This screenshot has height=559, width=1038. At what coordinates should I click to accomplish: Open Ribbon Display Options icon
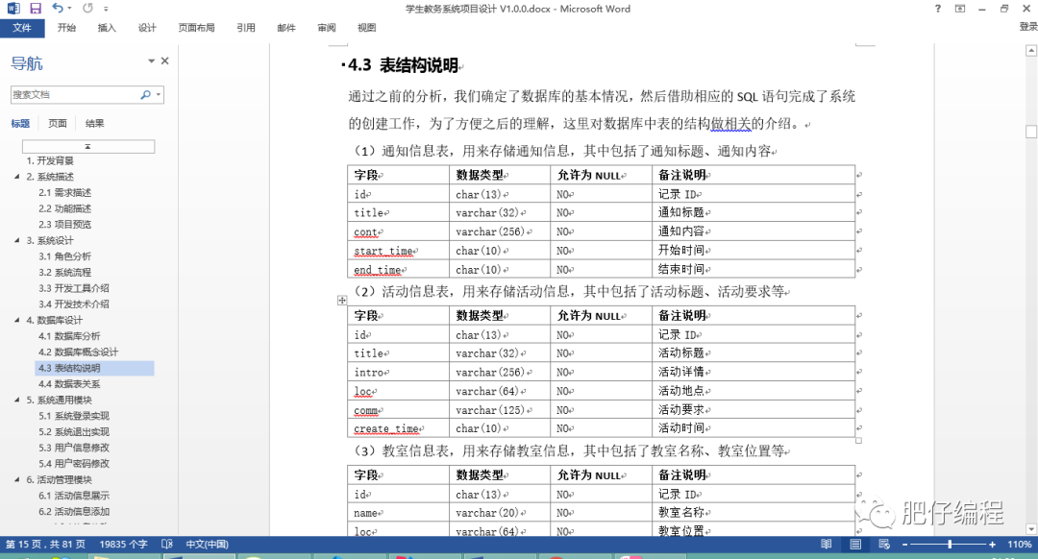960,9
